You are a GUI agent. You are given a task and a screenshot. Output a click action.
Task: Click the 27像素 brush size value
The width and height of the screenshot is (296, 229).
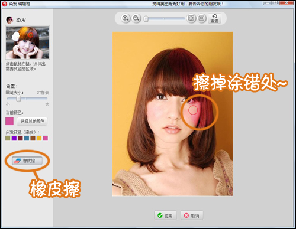[43, 93]
